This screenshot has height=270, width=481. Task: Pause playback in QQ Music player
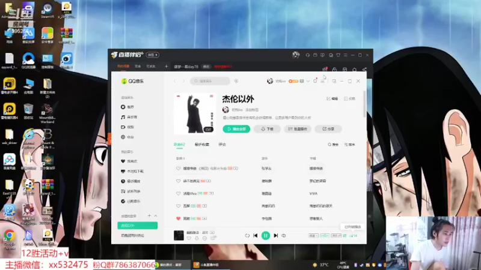tap(266, 235)
